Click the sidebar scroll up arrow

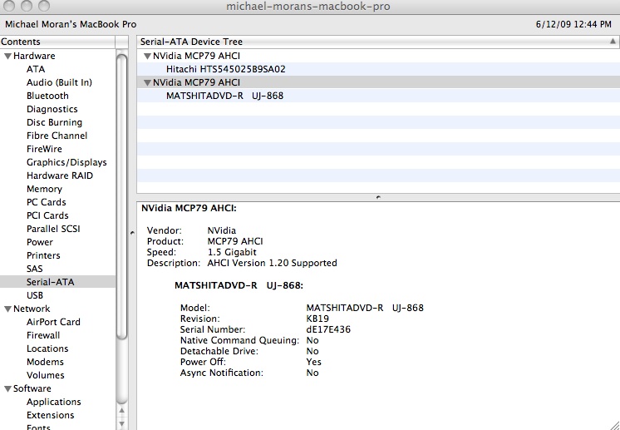coord(122,411)
